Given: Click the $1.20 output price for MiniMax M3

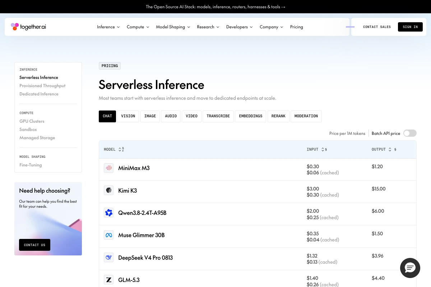Looking at the screenshot, I should coord(377,166).
